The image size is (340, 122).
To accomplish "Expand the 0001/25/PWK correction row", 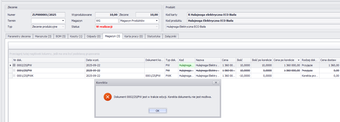I will click(x=14, y=76).
